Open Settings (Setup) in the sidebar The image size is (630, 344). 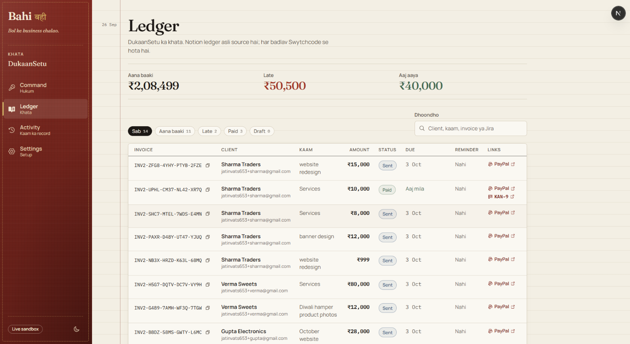[x=45, y=151]
